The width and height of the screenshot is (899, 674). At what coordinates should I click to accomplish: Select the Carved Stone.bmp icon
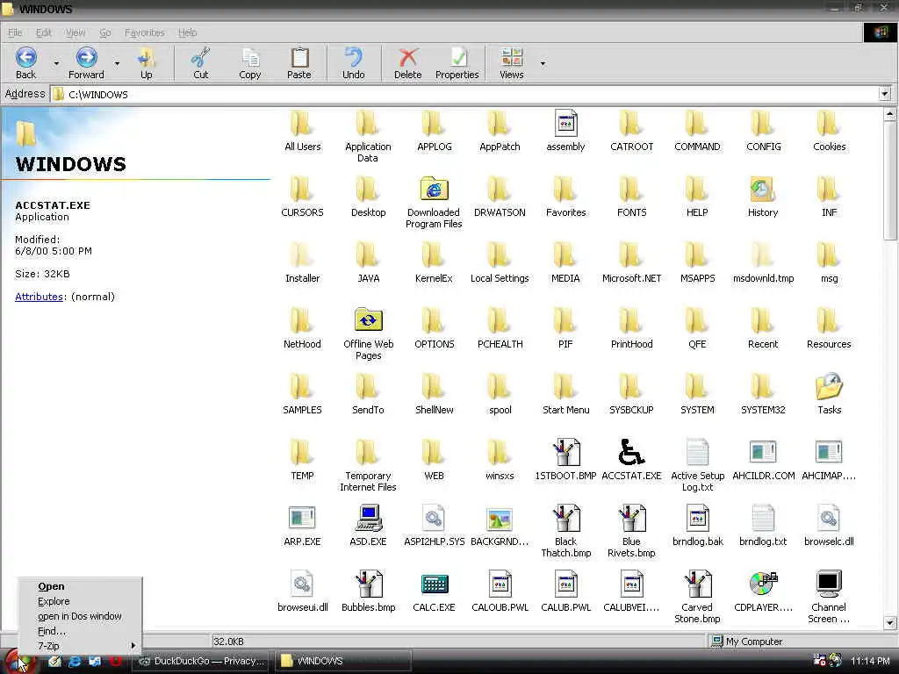(697, 584)
